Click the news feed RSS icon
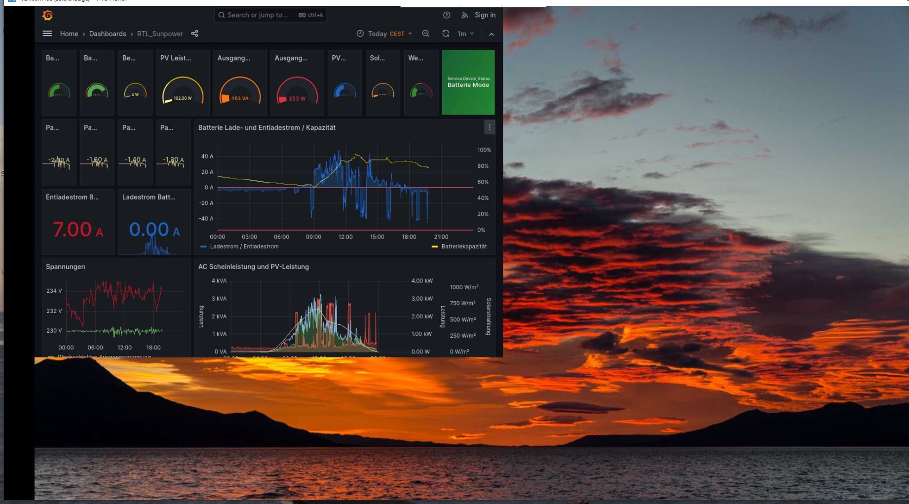This screenshot has height=504, width=909. 464,15
